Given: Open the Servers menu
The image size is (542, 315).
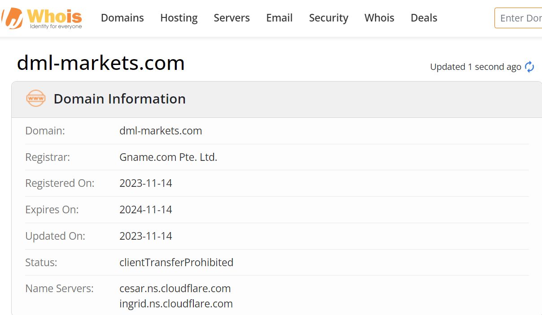Looking at the screenshot, I should pos(232,18).
